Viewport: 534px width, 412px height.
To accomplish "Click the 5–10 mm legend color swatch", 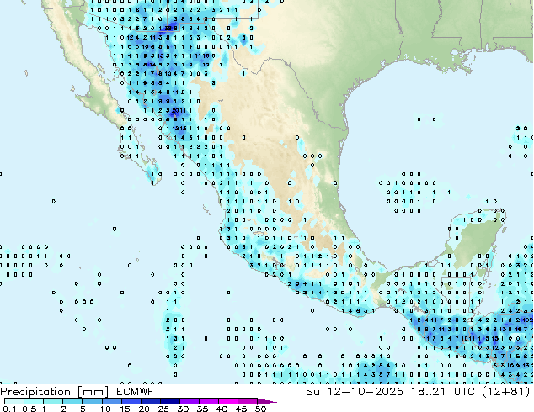I will tap(92, 401).
